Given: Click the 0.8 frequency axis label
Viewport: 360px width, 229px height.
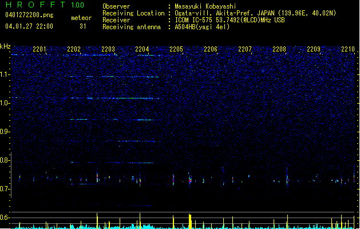Looking at the screenshot, I should coord(5,160).
